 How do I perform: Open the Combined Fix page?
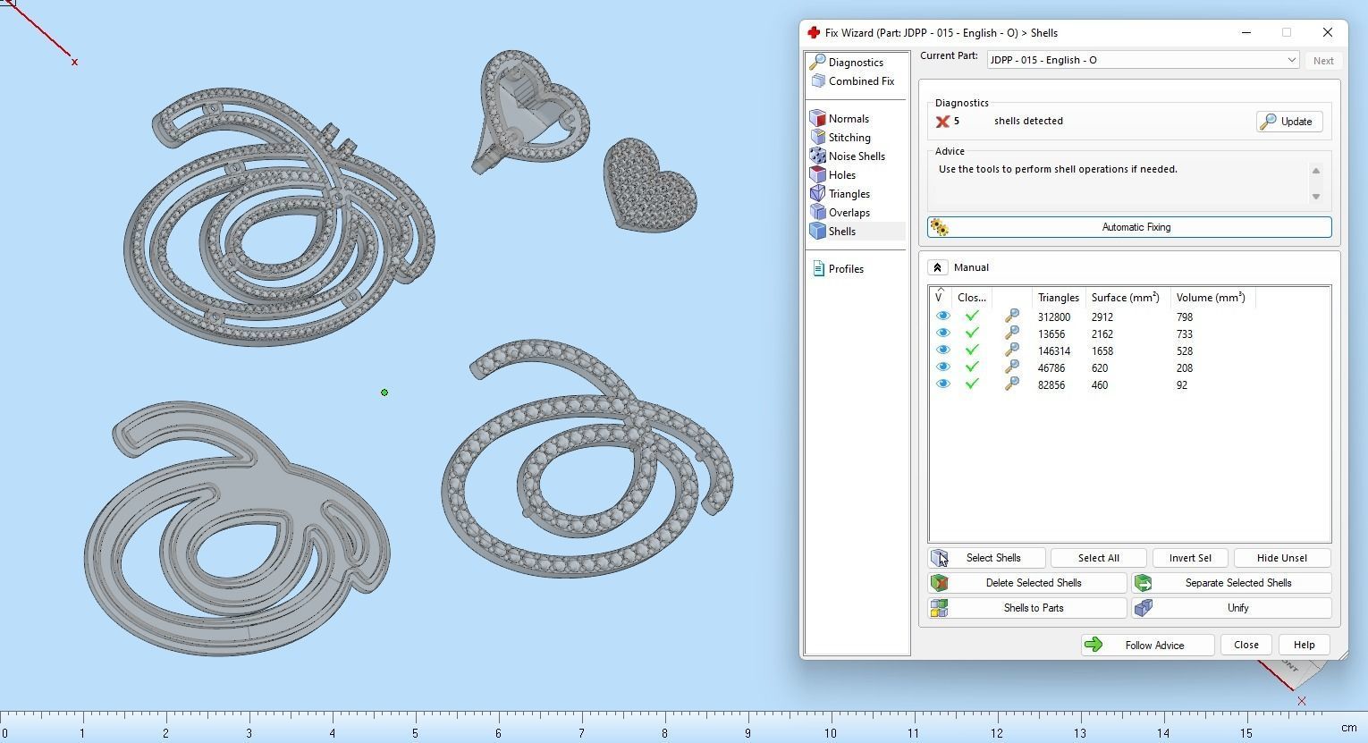coord(861,81)
